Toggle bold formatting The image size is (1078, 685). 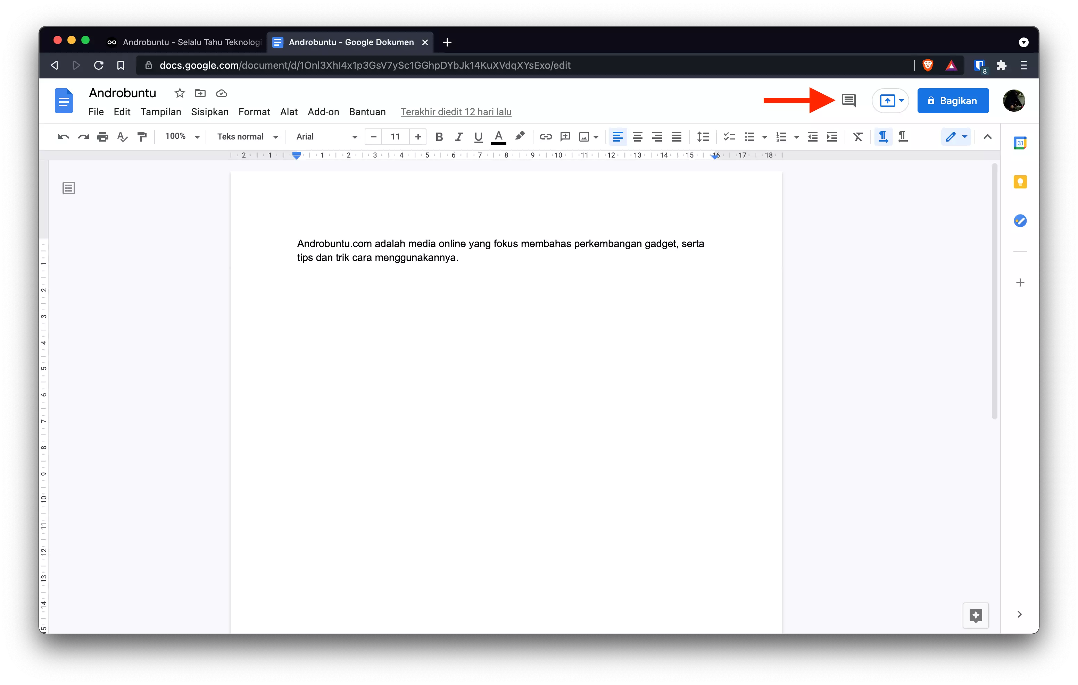click(x=439, y=136)
